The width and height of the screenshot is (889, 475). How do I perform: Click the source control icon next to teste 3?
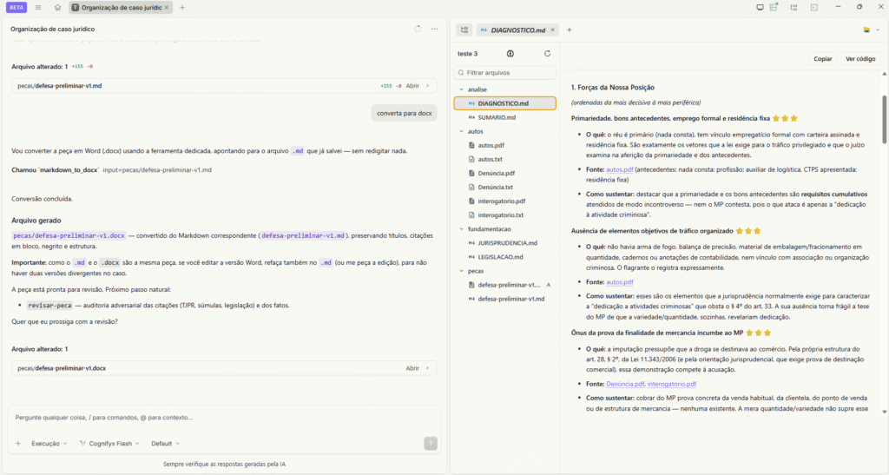(x=510, y=54)
